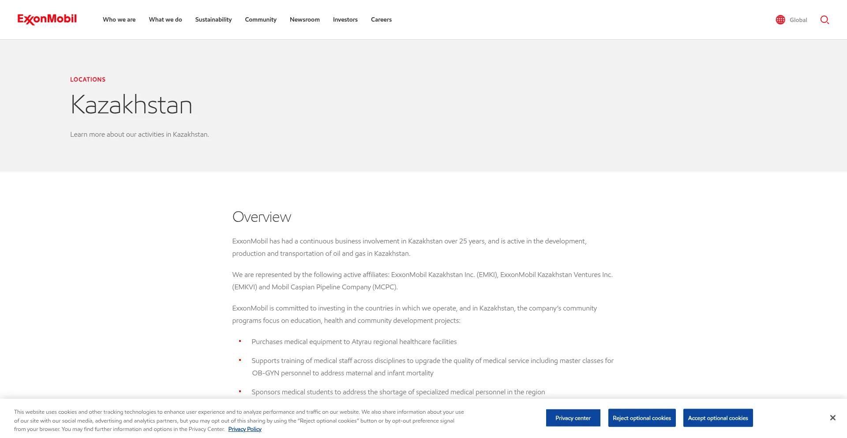Image resolution: width=847 pixels, height=438 pixels.
Task: Click the red globe icon
Action: click(x=780, y=20)
